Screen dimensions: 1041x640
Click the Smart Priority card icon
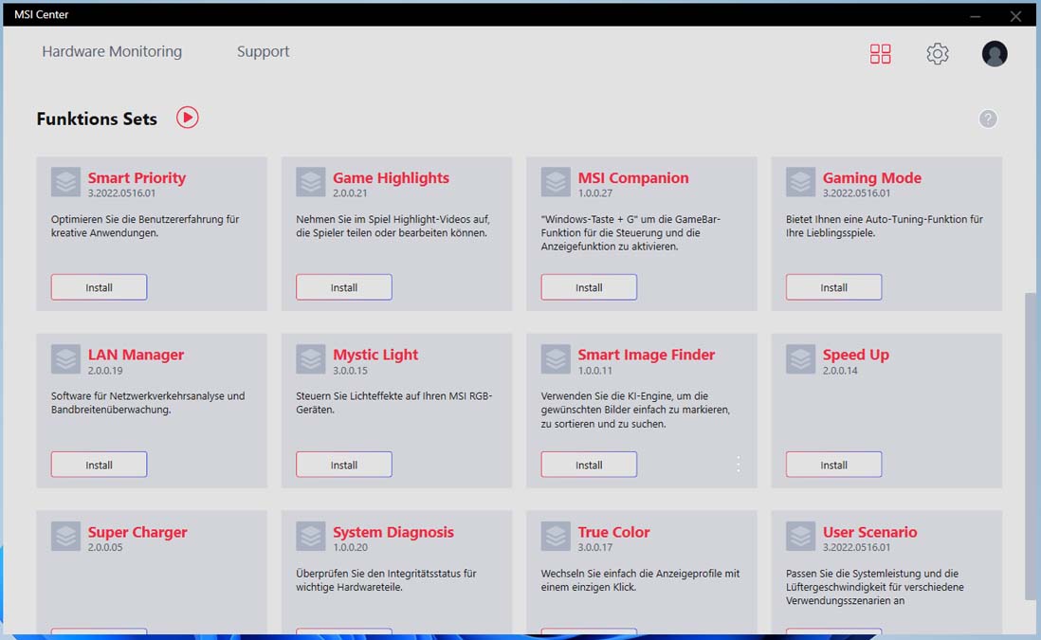tap(65, 182)
